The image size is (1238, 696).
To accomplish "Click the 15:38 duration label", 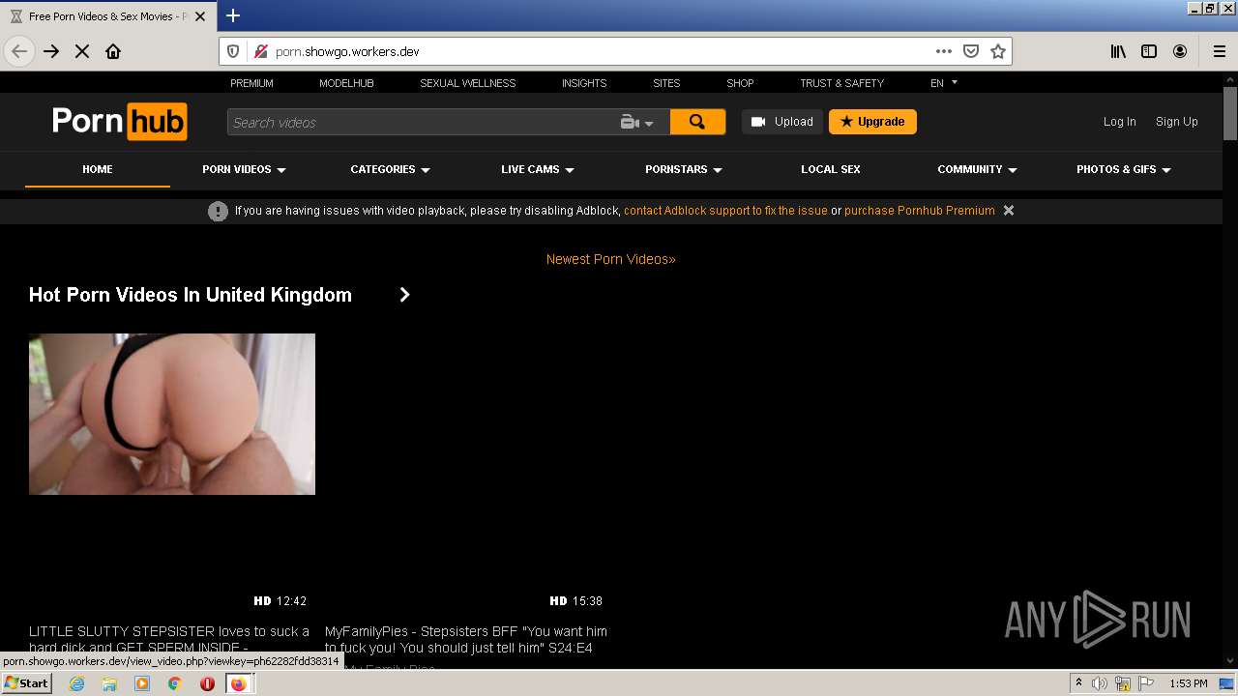I will pyautogui.click(x=587, y=601).
